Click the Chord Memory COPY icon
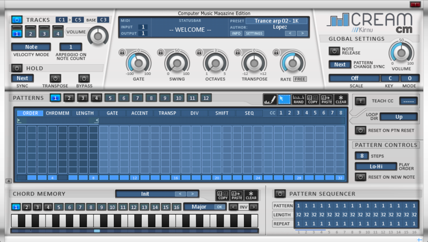 click(x=222, y=195)
